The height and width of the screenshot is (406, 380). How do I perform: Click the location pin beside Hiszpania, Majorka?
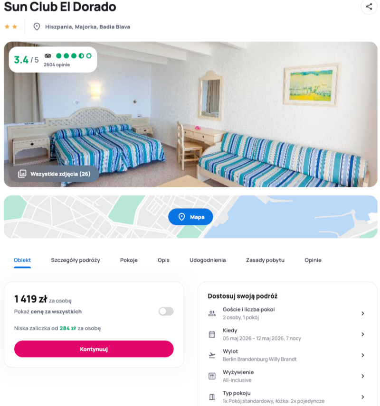click(37, 27)
